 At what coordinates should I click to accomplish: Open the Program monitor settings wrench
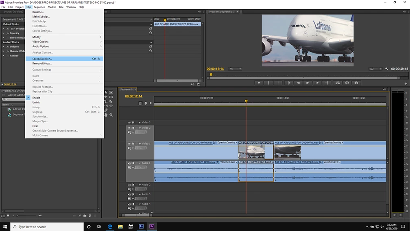(x=386, y=69)
